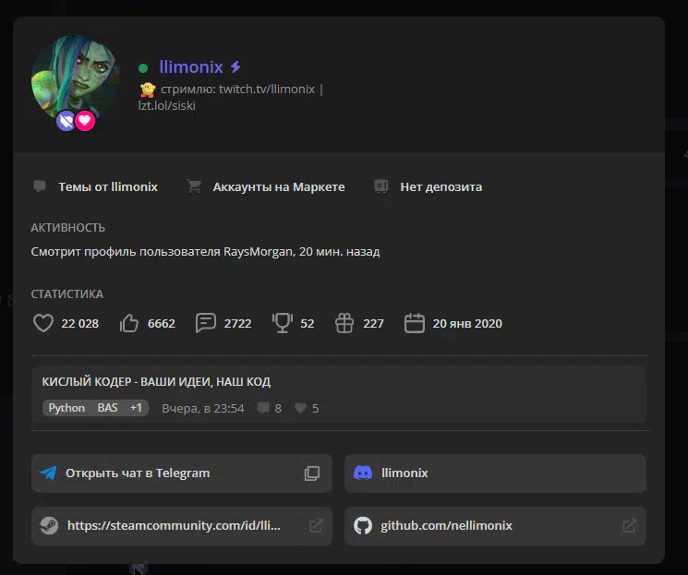Click the duck emoji in status line
688x575 pixels.
(148, 90)
